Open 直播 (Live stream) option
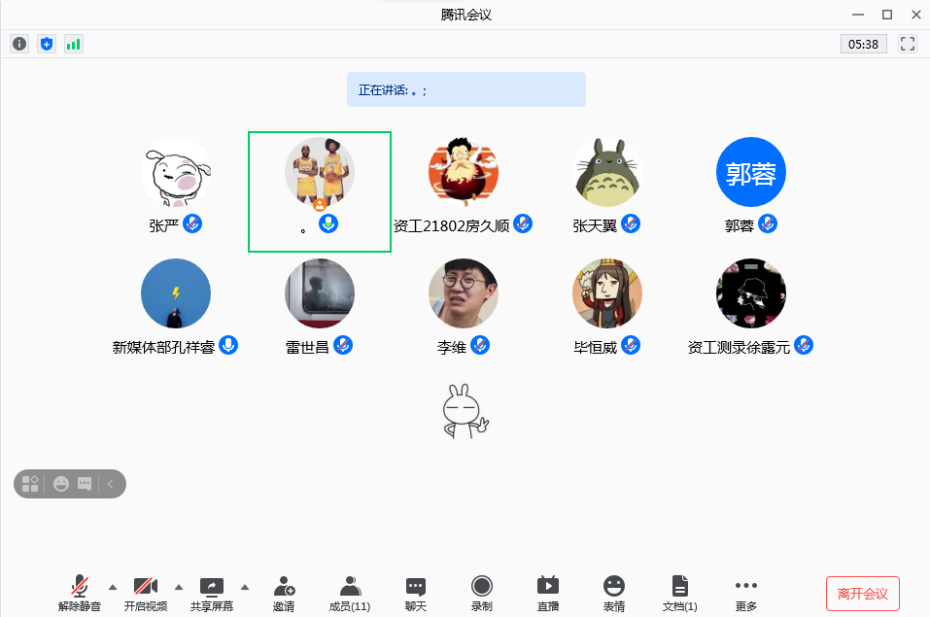Image resolution: width=930 pixels, height=617 pixels. (x=548, y=593)
